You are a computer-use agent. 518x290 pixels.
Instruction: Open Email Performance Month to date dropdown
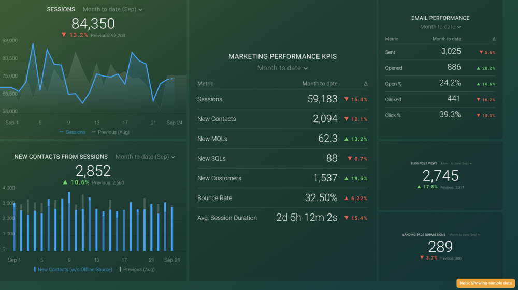[x=440, y=27]
